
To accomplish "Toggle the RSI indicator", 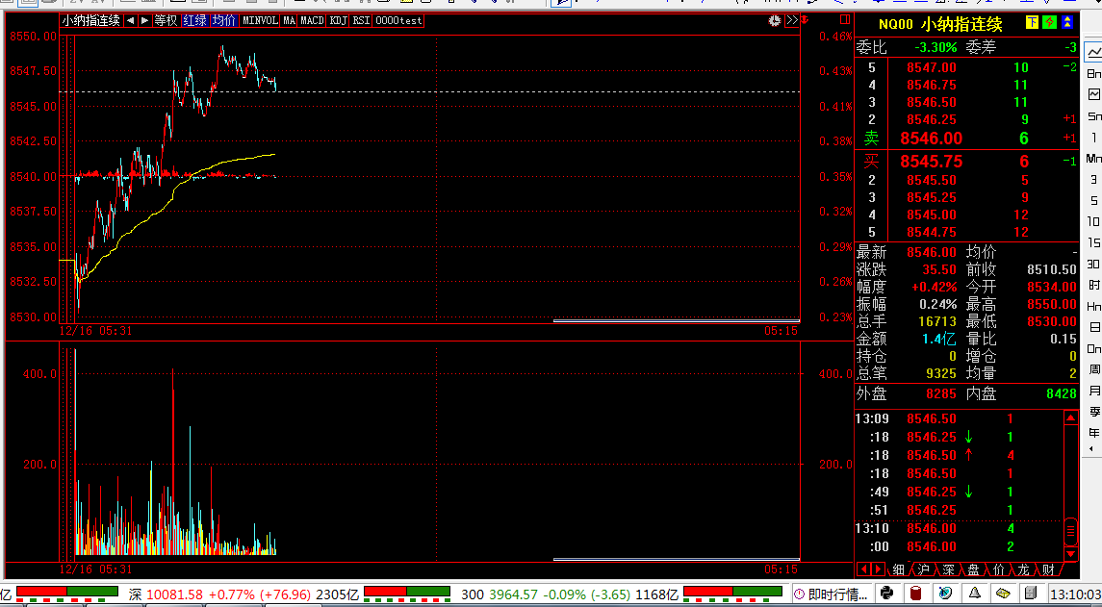I will [x=361, y=21].
